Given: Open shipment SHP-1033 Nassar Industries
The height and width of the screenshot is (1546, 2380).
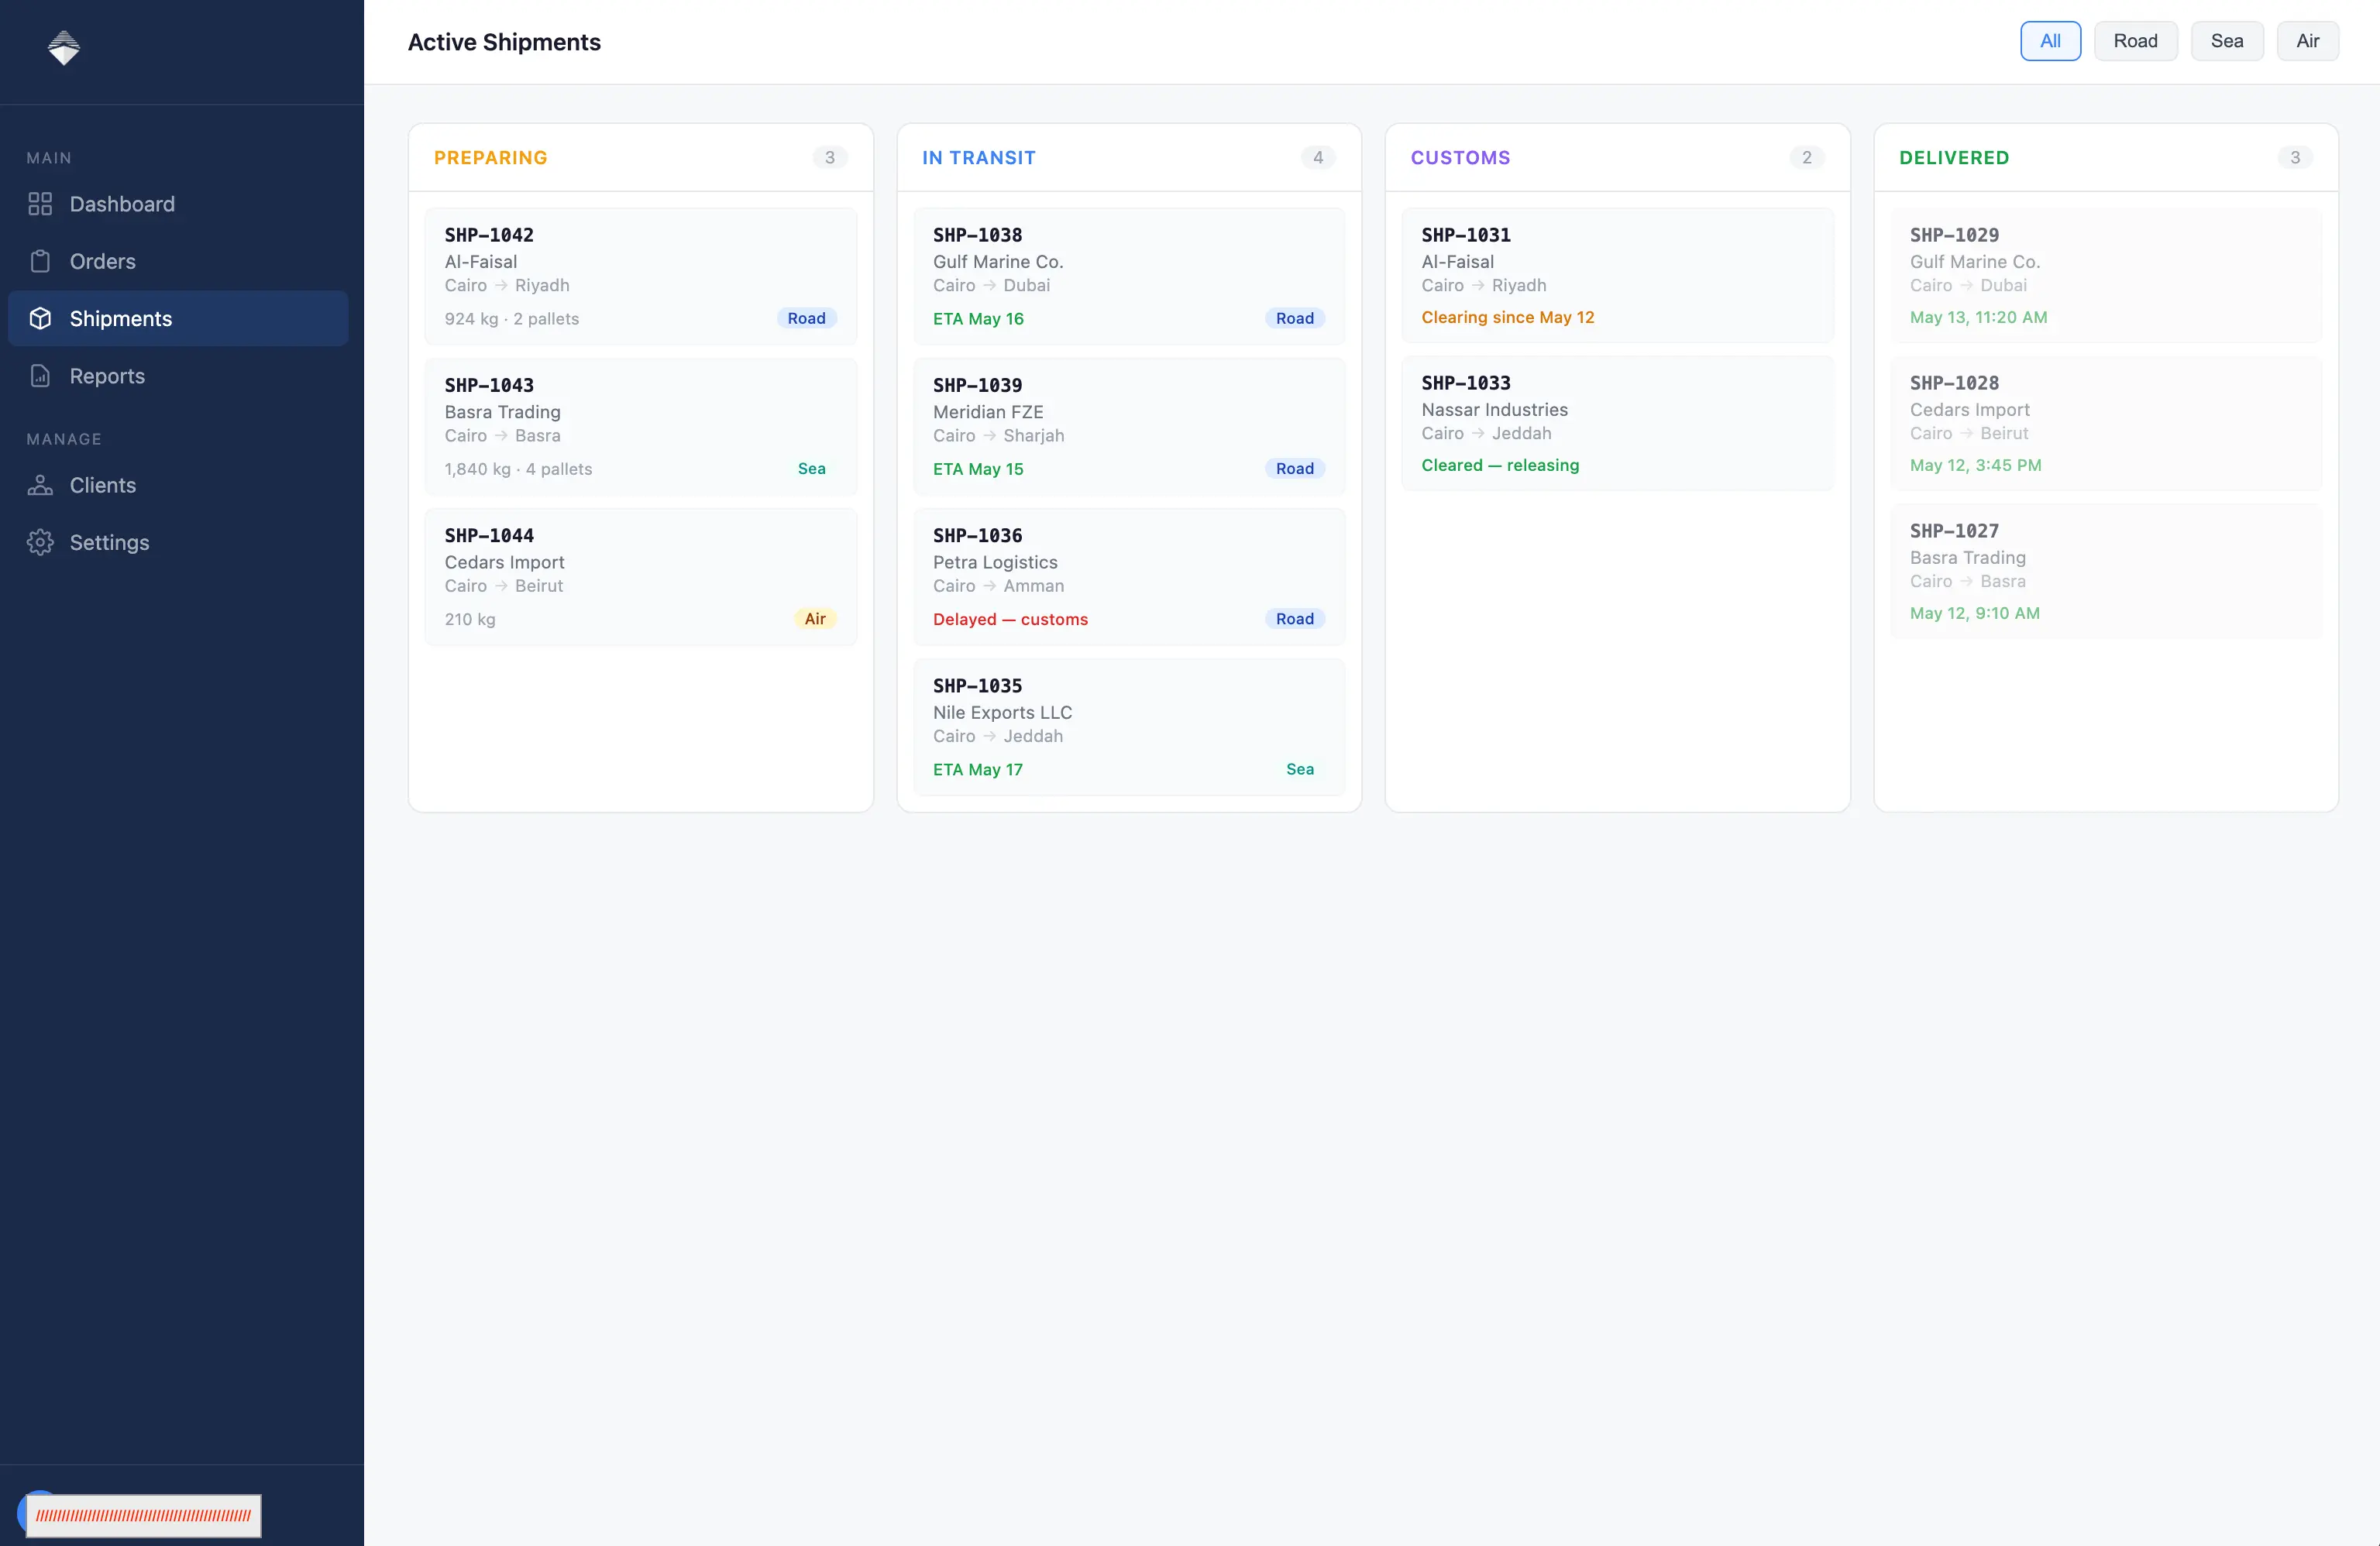Looking at the screenshot, I should [x=1617, y=424].
